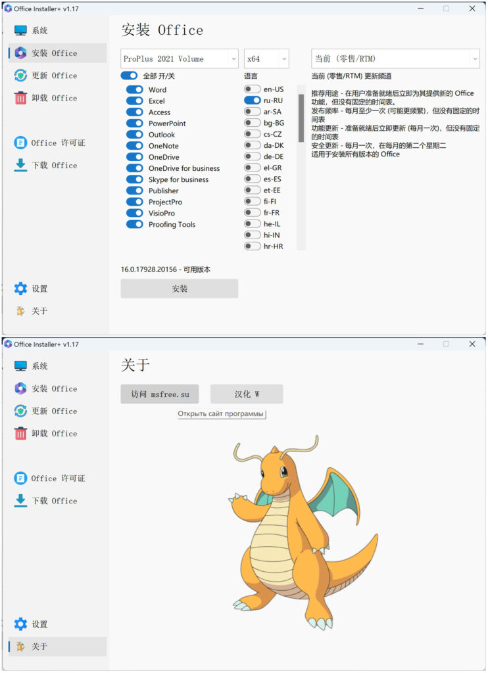488x673 pixels.
Task: Click the 更新 Office shield icon in bottom window
Action: coord(20,411)
